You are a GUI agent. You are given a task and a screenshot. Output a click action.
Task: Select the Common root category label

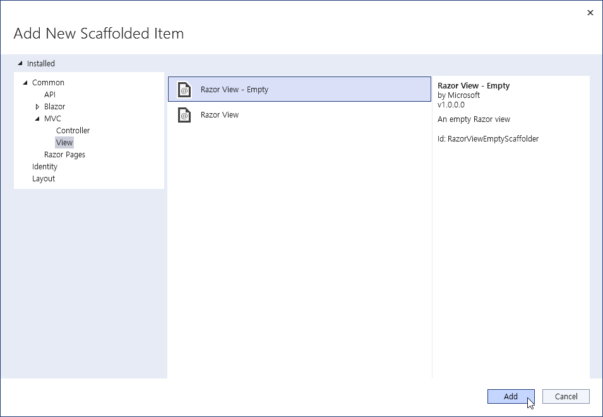48,83
